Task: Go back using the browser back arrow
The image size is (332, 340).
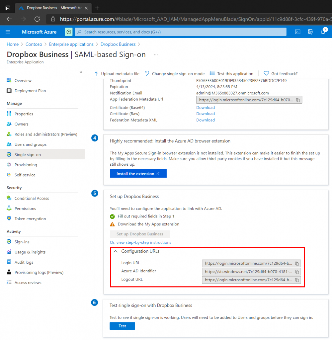Action: 9,19
